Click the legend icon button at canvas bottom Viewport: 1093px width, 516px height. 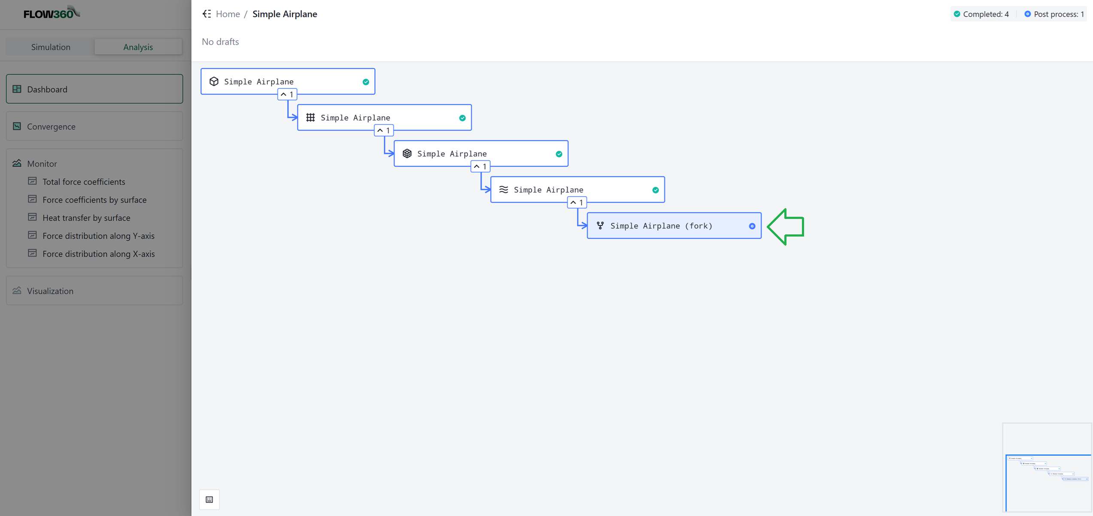click(x=209, y=499)
